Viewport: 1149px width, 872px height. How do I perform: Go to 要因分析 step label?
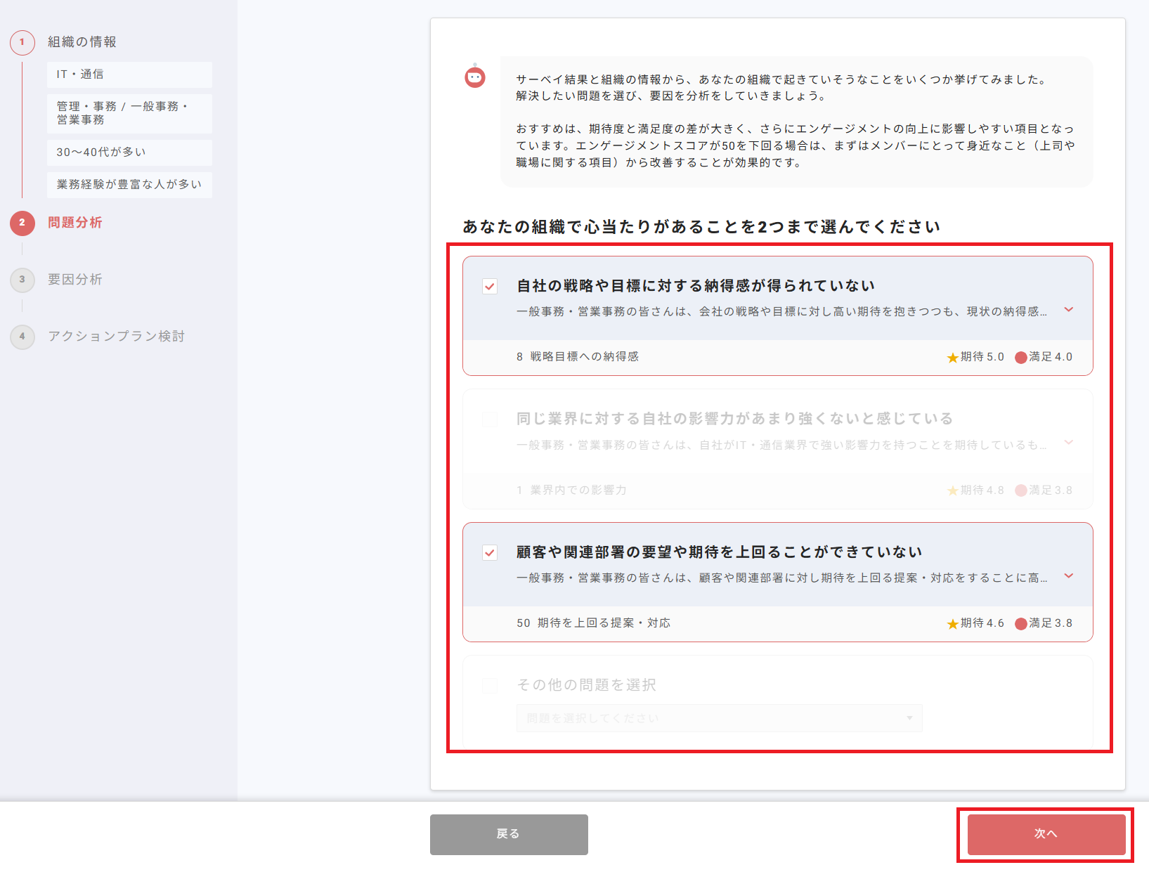point(75,280)
